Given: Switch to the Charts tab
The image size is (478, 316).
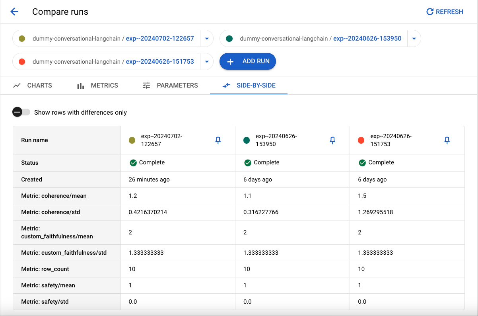Looking at the screenshot, I should pos(39,85).
